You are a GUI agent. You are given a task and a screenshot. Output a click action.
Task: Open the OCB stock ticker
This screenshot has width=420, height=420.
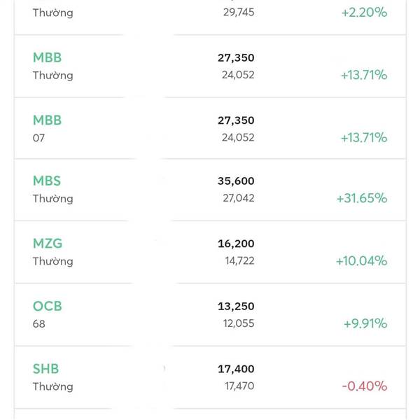click(48, 306)
